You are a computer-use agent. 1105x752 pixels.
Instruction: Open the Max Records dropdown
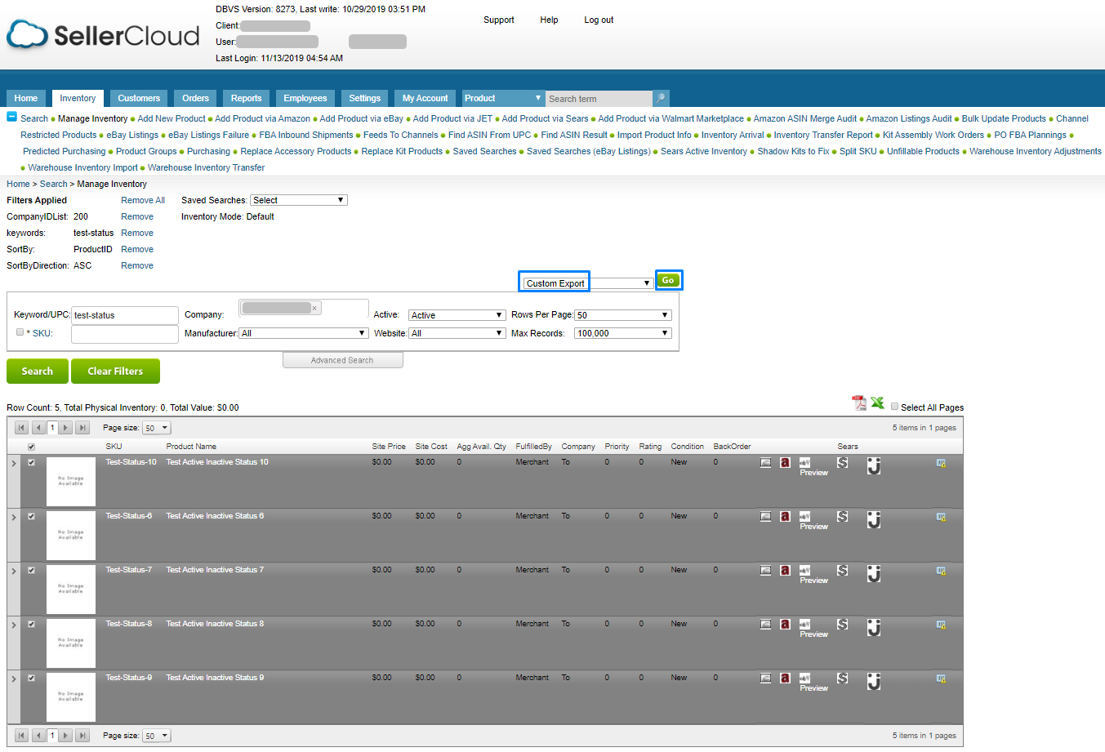pos(623,333)
